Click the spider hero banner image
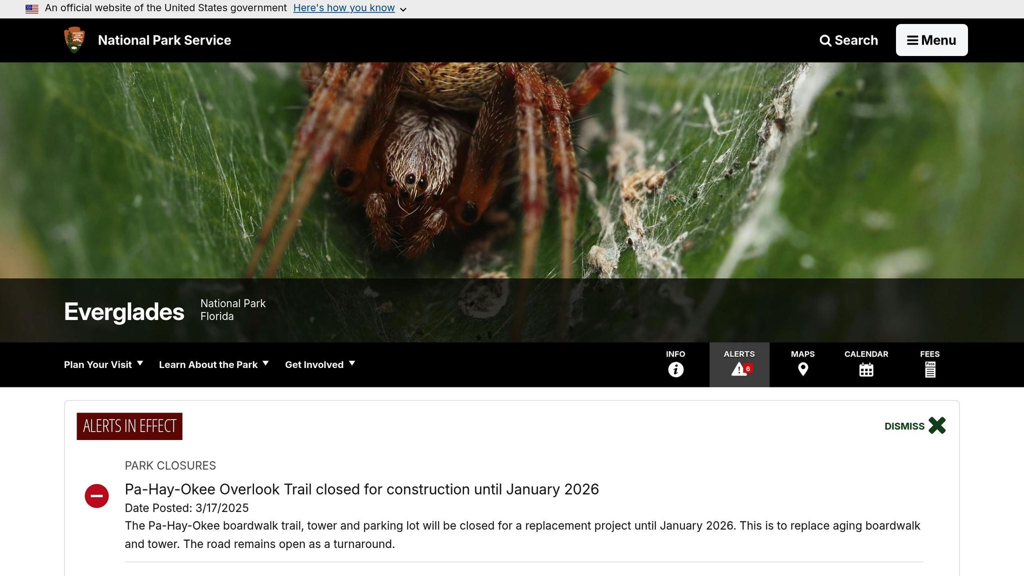 [x=512, y=170]
